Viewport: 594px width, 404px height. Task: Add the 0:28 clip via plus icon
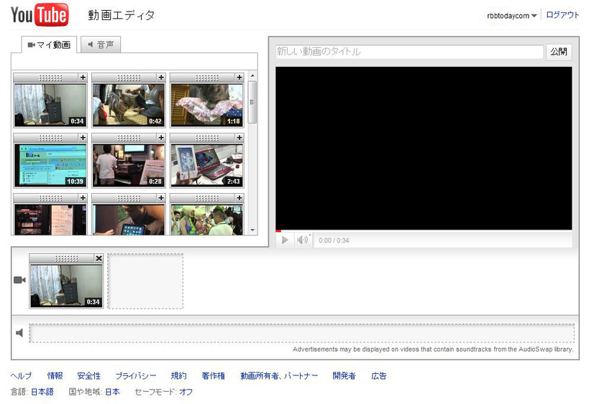pos(161,138)
